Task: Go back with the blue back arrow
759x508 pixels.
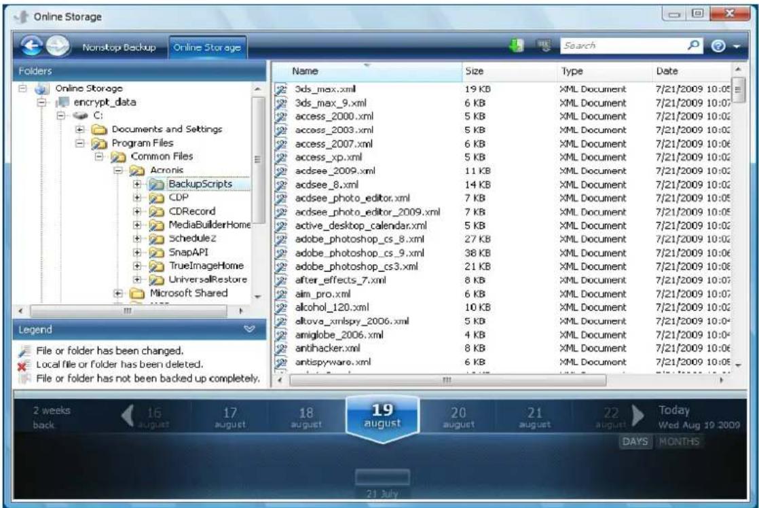Action: coord(32,46)
